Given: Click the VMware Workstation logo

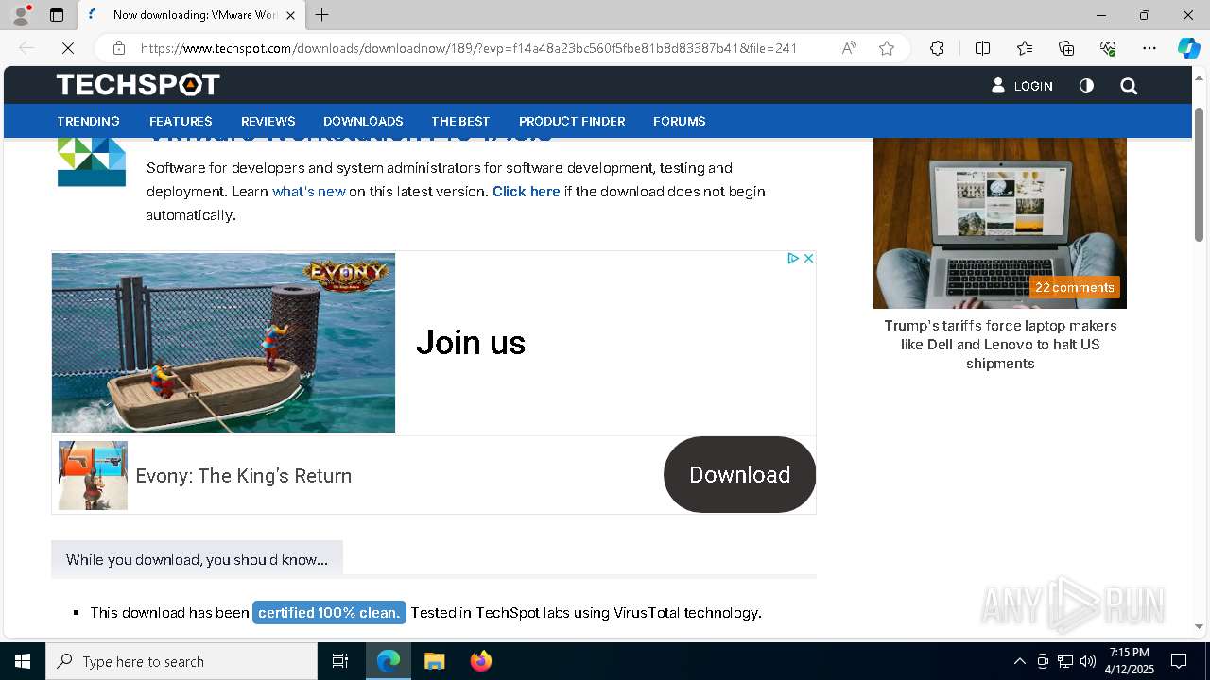Looking at the screenshot, I should point(92,162).
